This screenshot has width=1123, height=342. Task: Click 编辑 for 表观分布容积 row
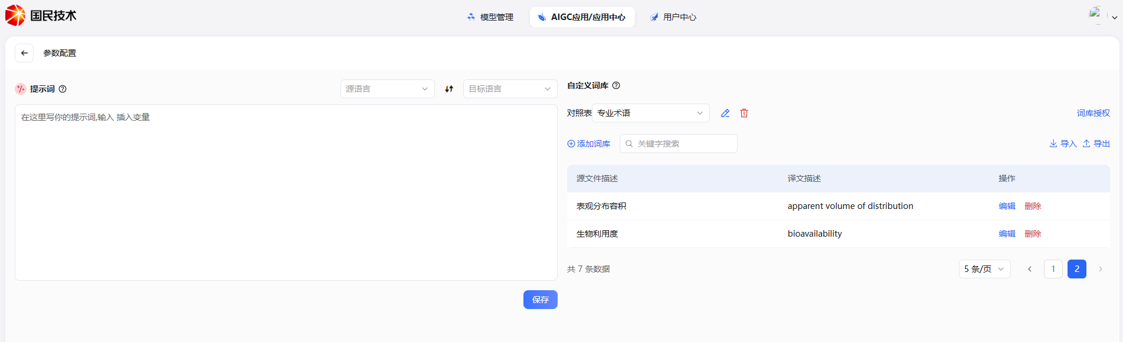coord(1007,206)
